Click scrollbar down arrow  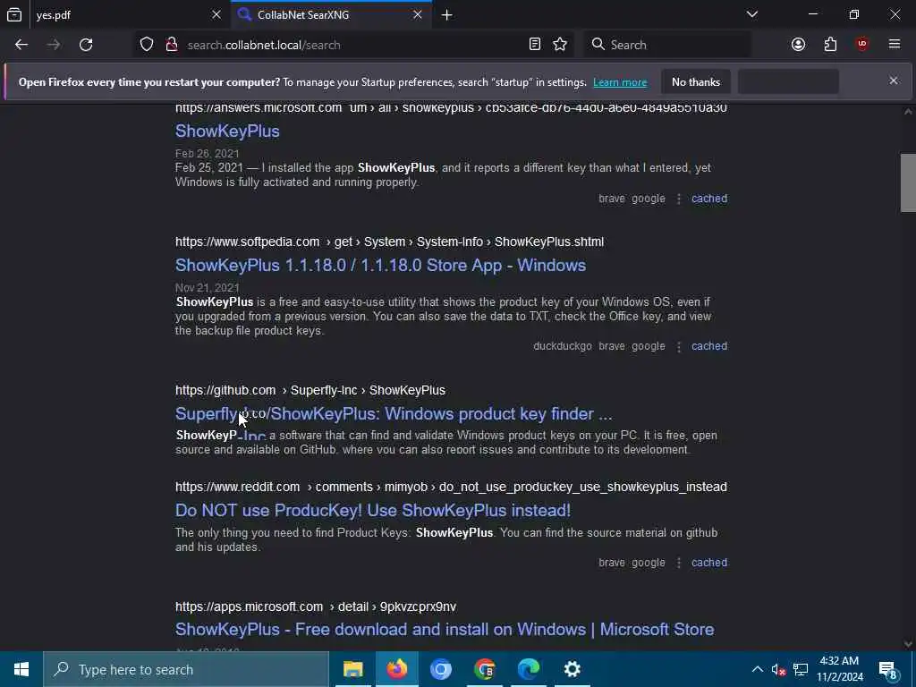(908, 644)
